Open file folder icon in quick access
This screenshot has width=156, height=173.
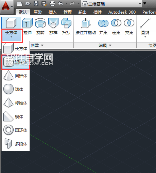(x=28, y=4)
